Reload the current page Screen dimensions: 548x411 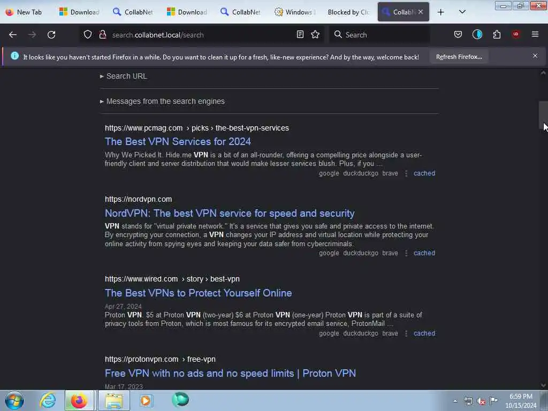(51, 35)
